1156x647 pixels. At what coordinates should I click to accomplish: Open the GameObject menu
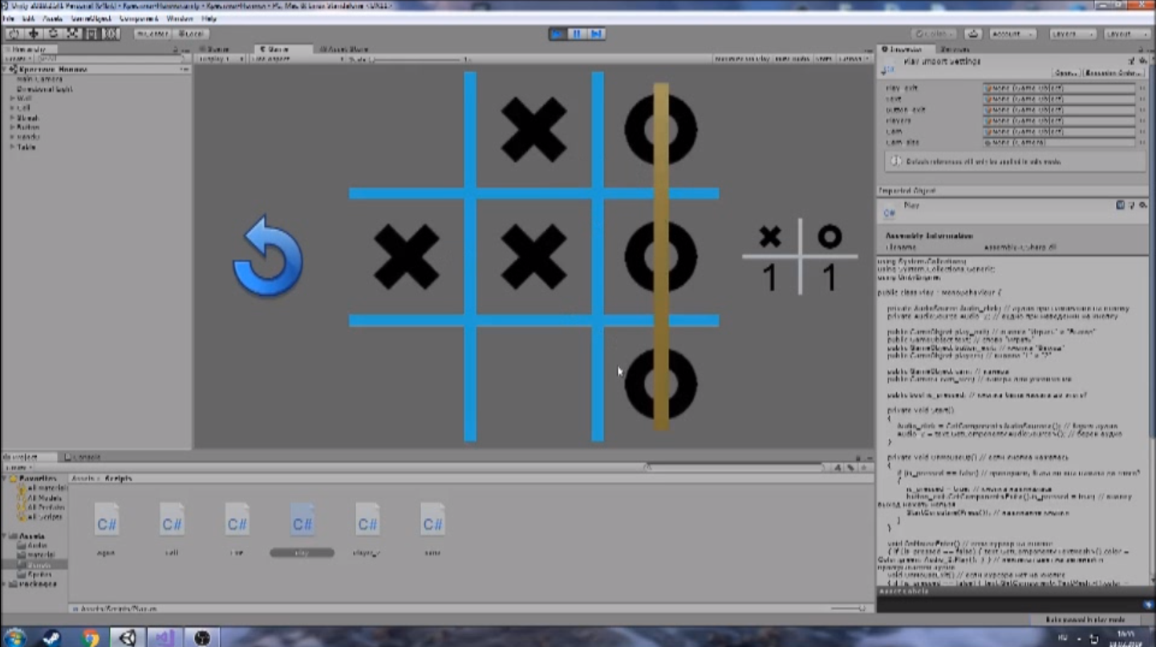point(91,18)
